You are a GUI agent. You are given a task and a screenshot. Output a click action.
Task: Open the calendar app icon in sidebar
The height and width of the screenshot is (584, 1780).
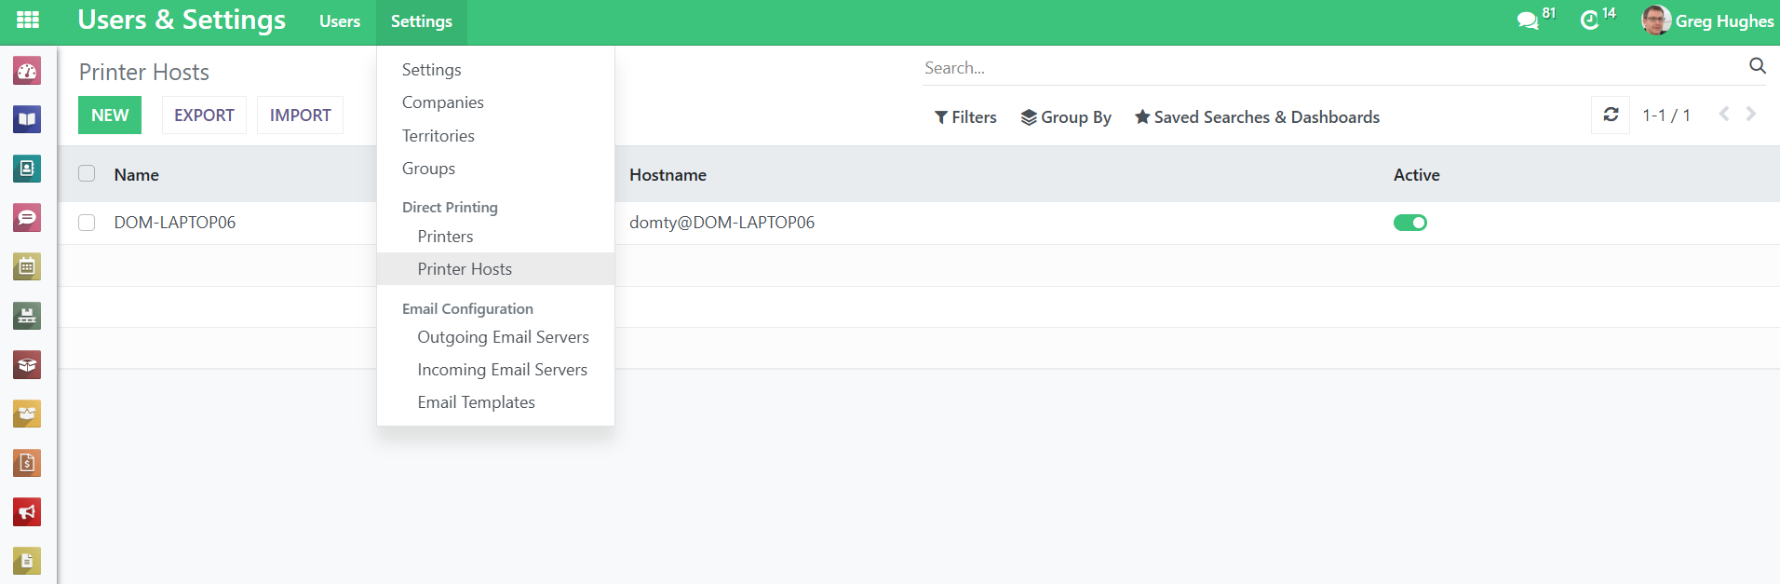[x=27, y=267]
